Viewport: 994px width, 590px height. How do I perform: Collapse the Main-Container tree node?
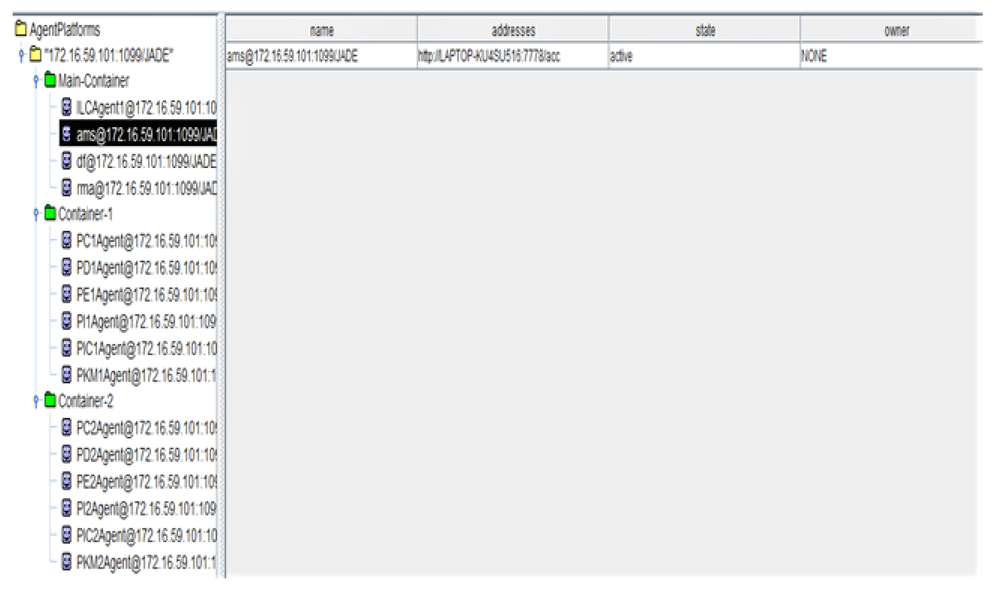point(36,79)
